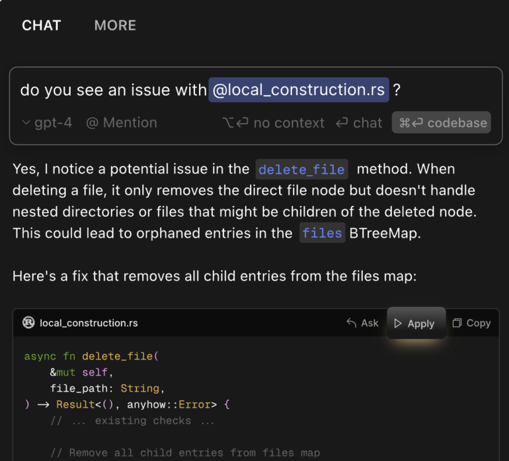Apply the suggested code change
This screenshot has height=461, width=509.
click(x=416, y=323)
